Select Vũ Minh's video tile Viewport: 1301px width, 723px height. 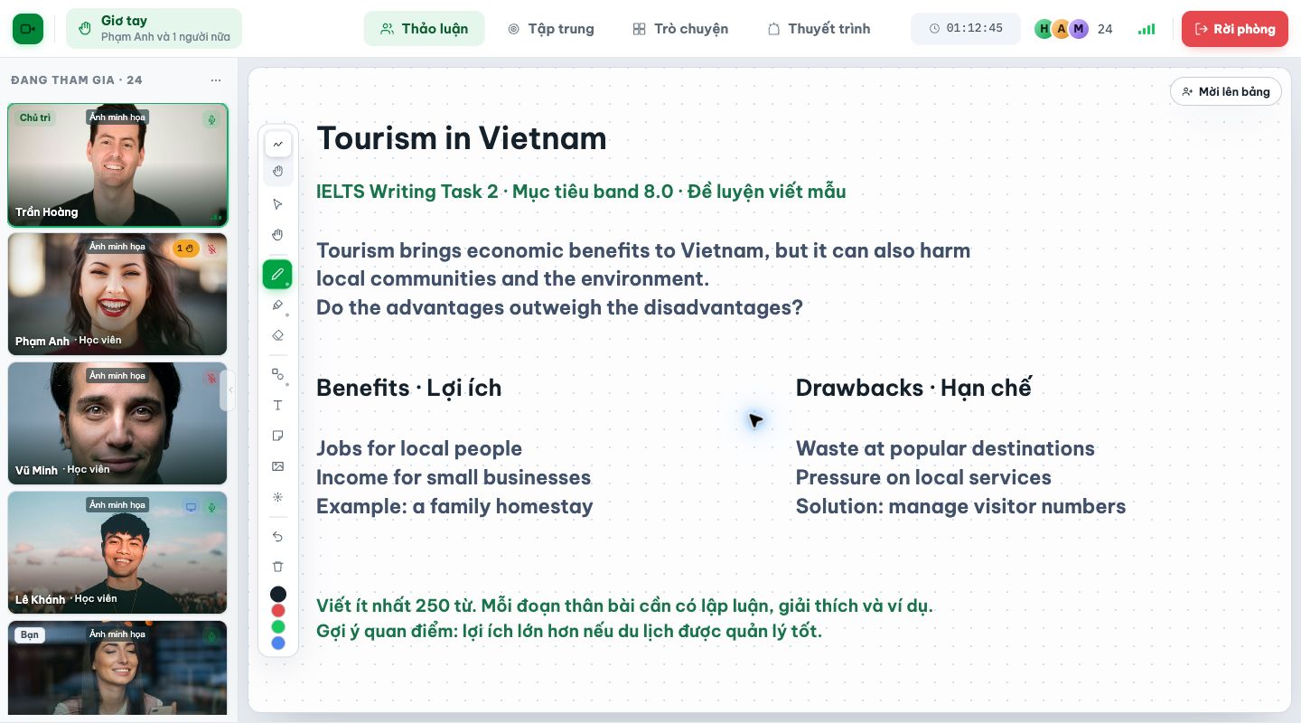[117, 423]
